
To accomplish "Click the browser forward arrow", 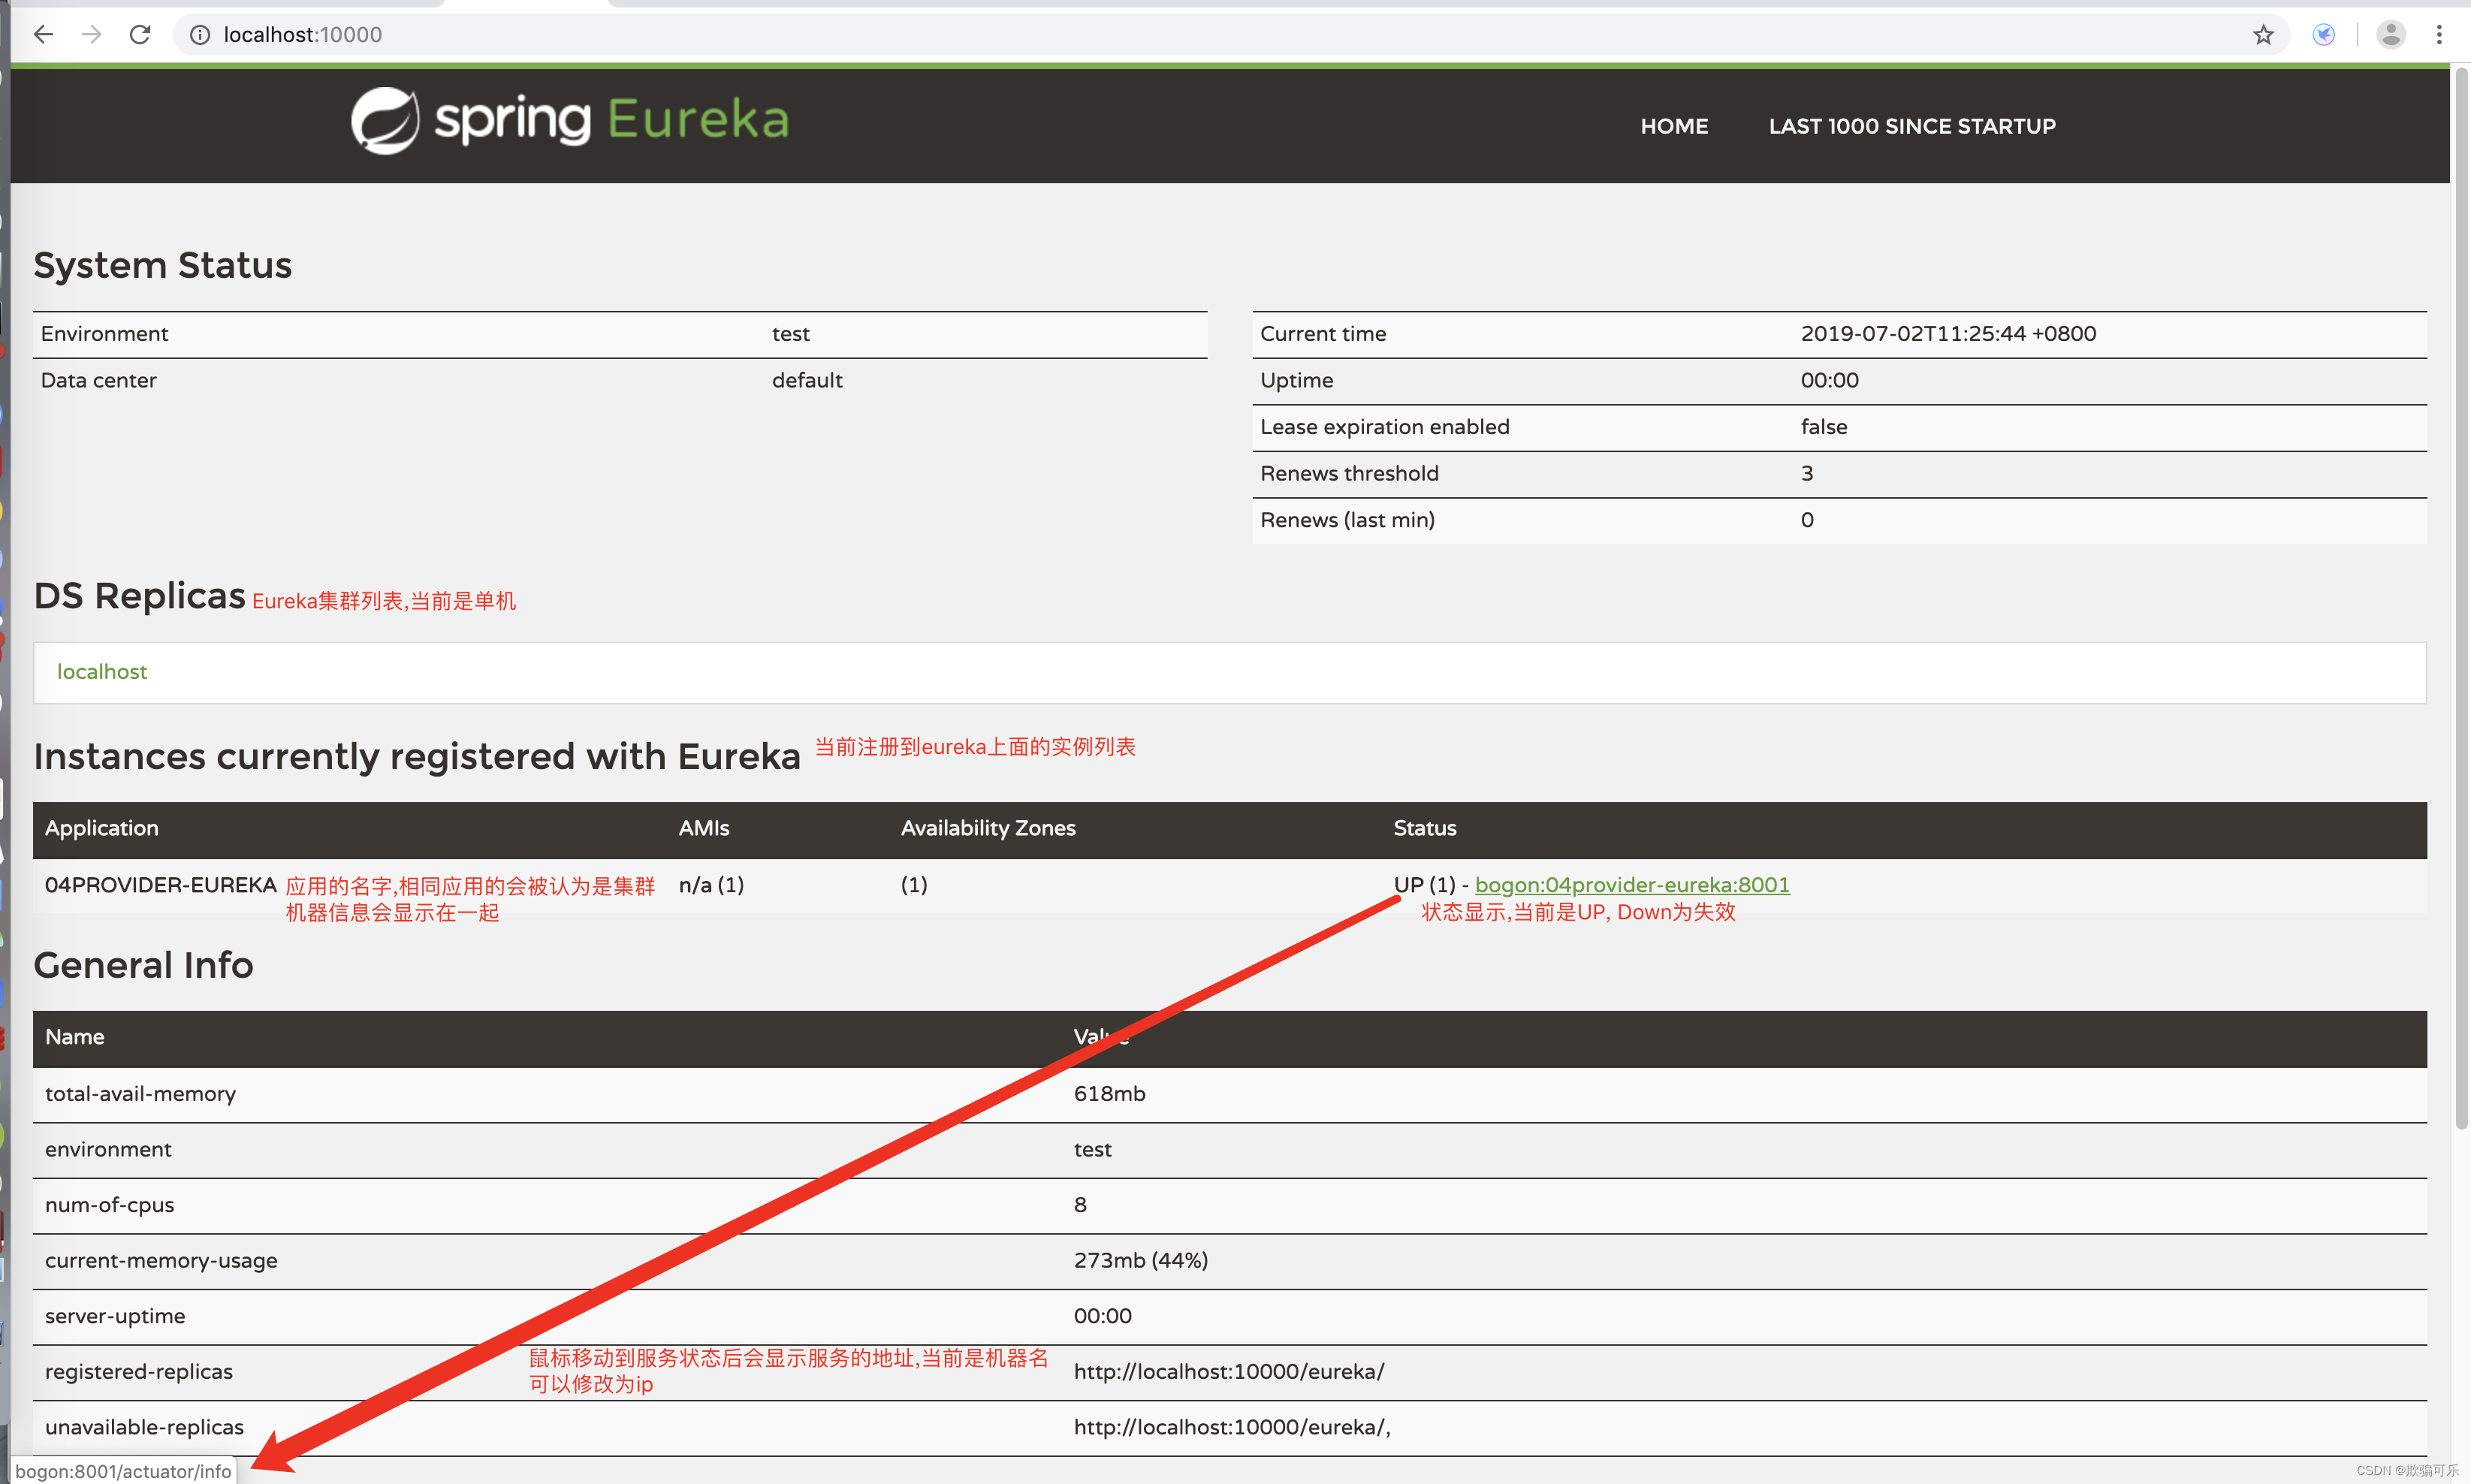I will (91, 35).
